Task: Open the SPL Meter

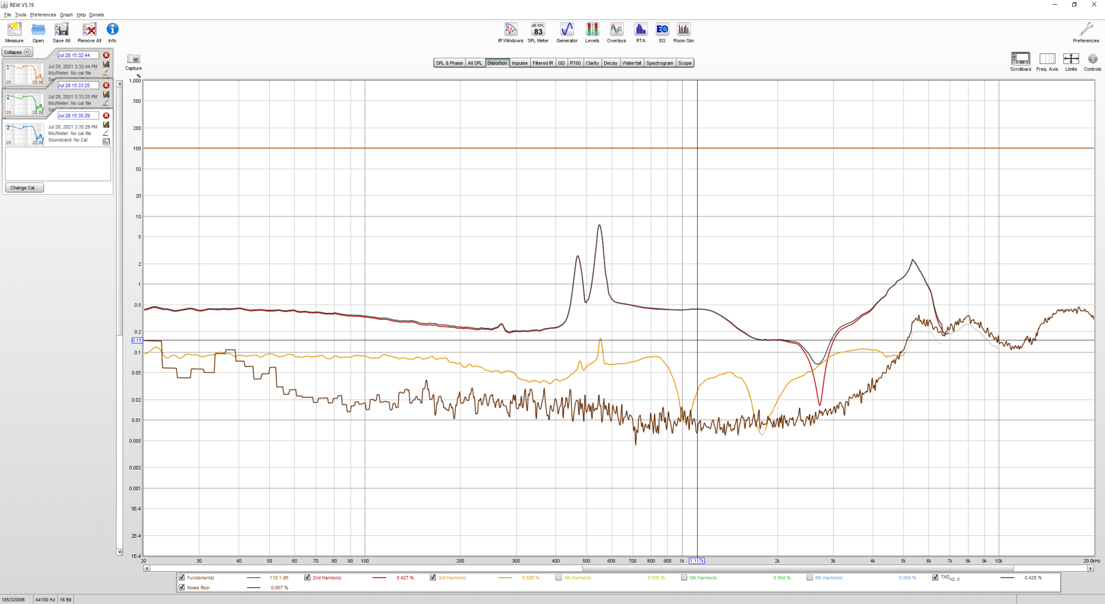Action: coord(538,32)
